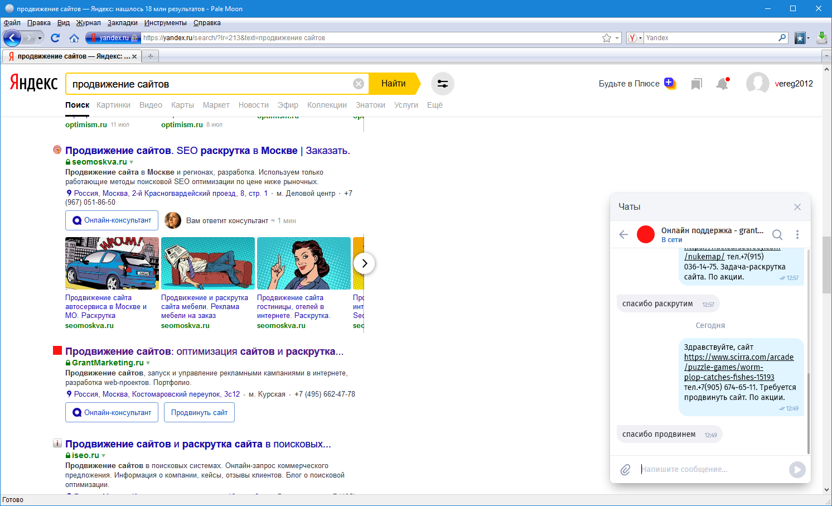
Task: Open the Инструменты menu
Action: [166, 23]
